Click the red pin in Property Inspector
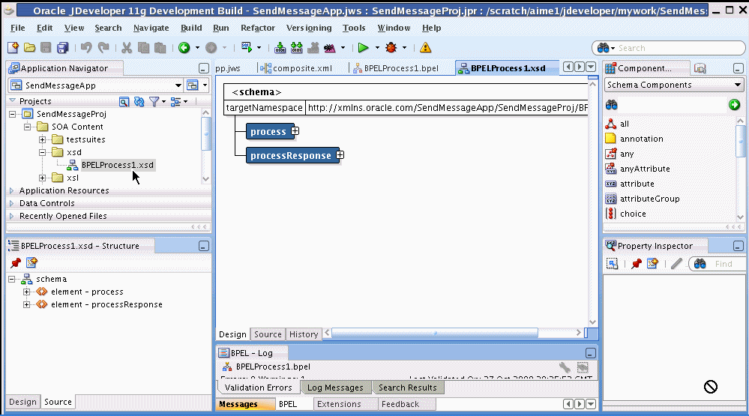Image resolution: width=749 pixels, height=416 pixels. [637, 264]
